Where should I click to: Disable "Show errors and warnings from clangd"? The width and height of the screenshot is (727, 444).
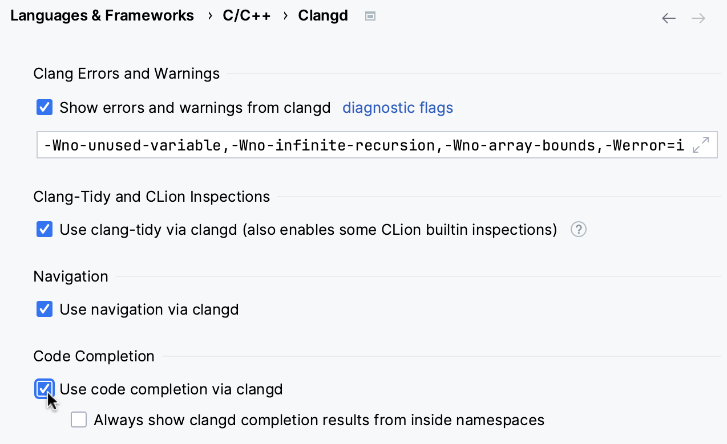click(x=44, y=107)
